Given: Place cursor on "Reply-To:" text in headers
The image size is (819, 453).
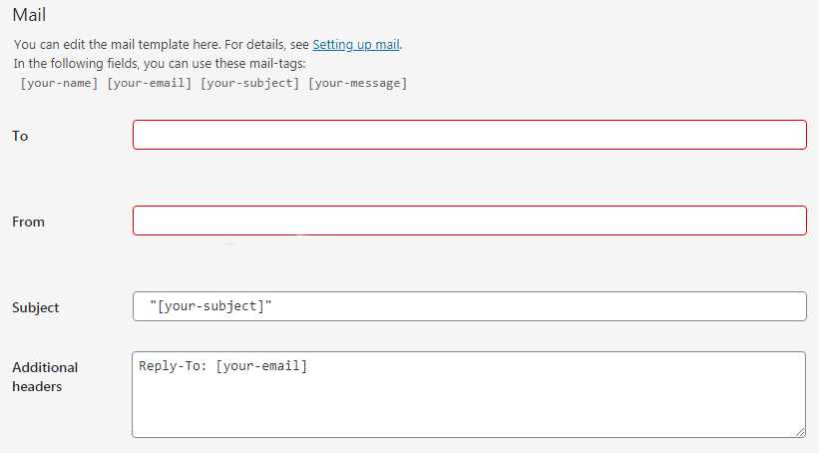Looking at the screenshot, I should click(173, 366).
